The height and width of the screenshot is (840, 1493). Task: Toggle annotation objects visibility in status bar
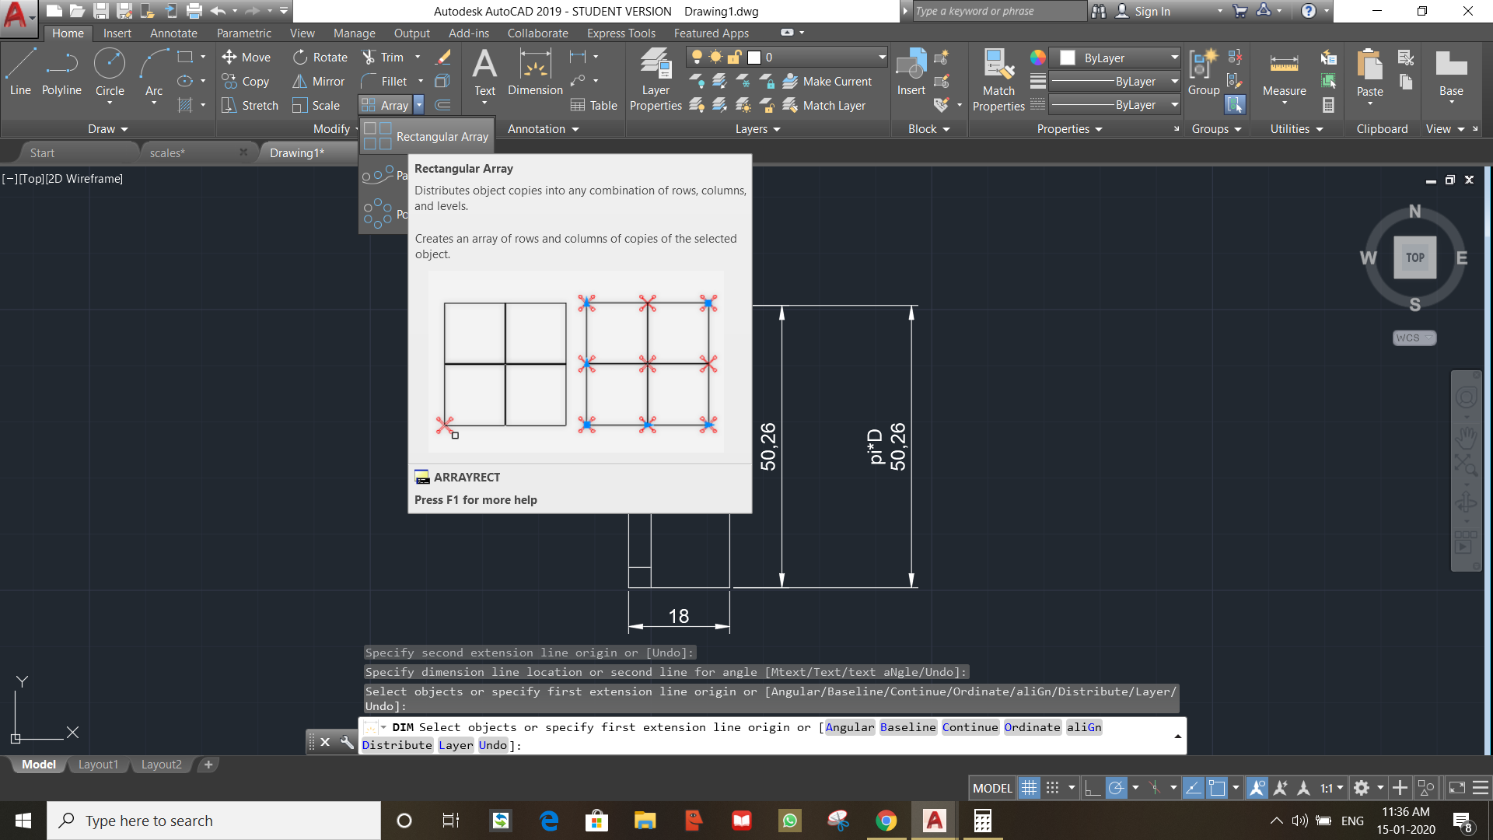pos(1257,788)
